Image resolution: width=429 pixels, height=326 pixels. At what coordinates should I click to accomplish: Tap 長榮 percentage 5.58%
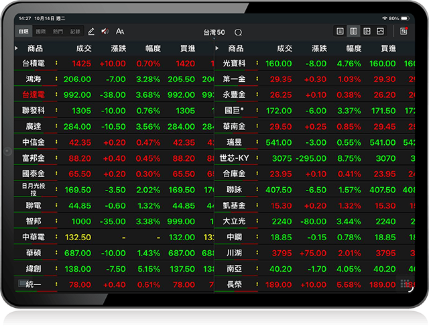349,285
